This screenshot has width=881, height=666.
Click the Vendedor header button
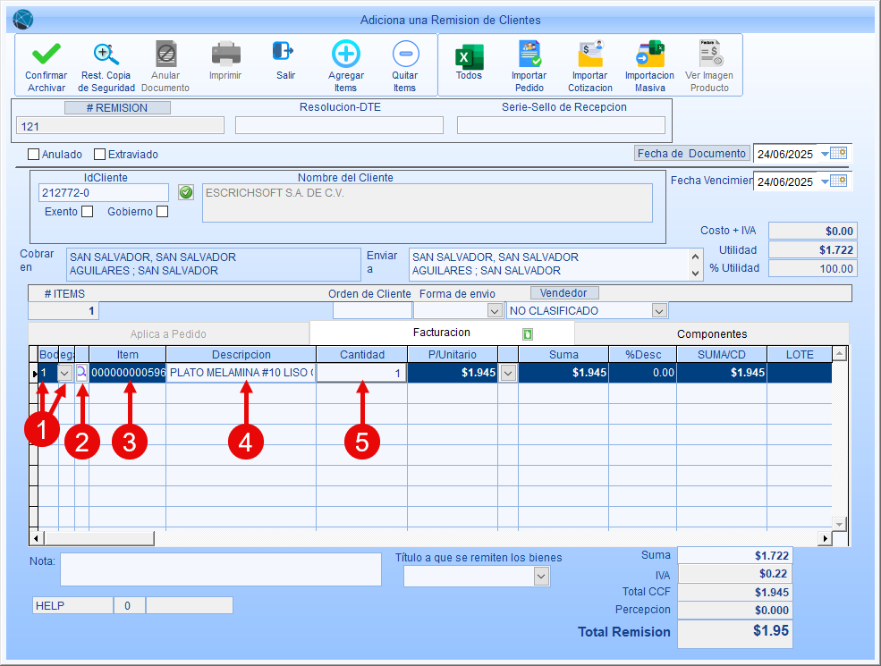563,293
